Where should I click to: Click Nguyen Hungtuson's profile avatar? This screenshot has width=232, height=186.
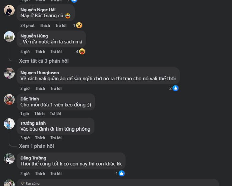click(9, 73)
